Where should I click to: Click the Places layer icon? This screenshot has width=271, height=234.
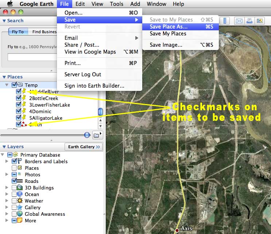click(20, 168)
